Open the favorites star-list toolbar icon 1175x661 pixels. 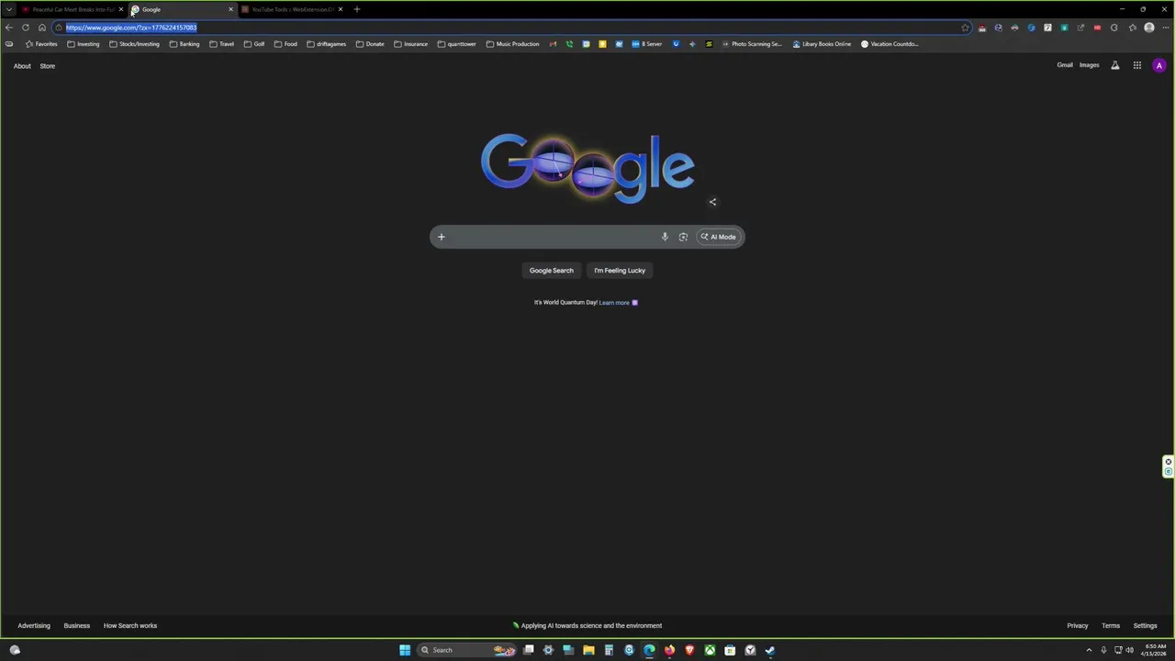coord(1133,28)
